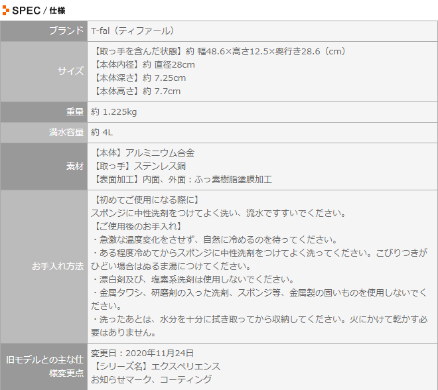Select the 素材 row label cell
Viewport: 438px width, 390px height.
pyautogui.click(x=75, y=166)
